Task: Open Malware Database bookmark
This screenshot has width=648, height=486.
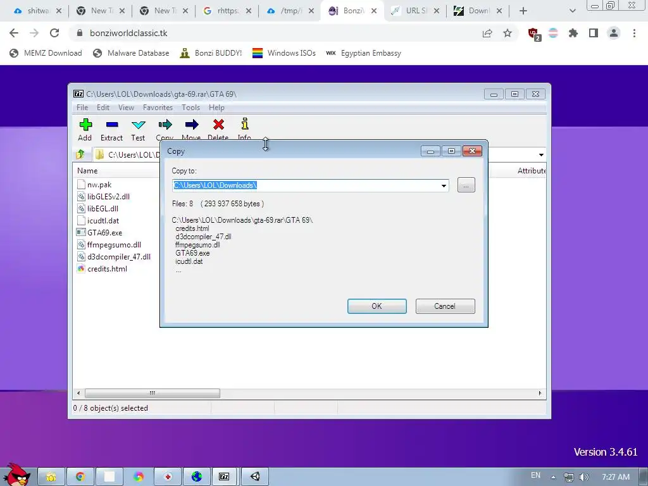Action: tap(131, 53)
